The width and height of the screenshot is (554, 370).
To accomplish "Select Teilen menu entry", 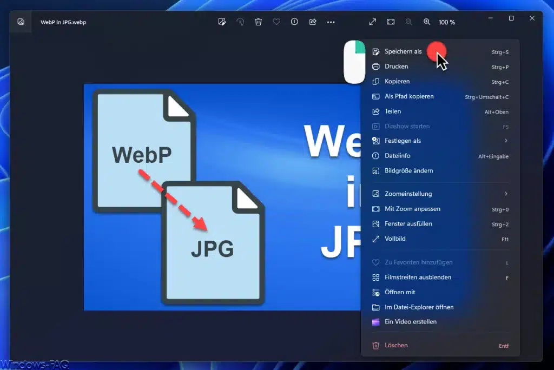I will (440, 111).
